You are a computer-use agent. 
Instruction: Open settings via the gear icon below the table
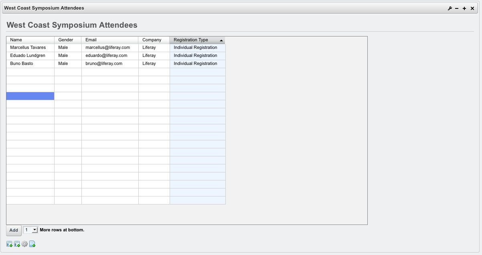click(24, 244)
